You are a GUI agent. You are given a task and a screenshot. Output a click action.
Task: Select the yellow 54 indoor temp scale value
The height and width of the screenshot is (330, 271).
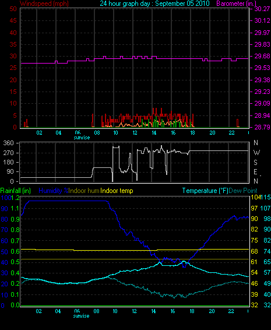254,272
